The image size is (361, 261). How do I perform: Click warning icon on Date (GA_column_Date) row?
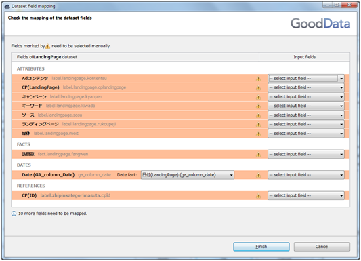pyautogui.click(x=258, y=175)
